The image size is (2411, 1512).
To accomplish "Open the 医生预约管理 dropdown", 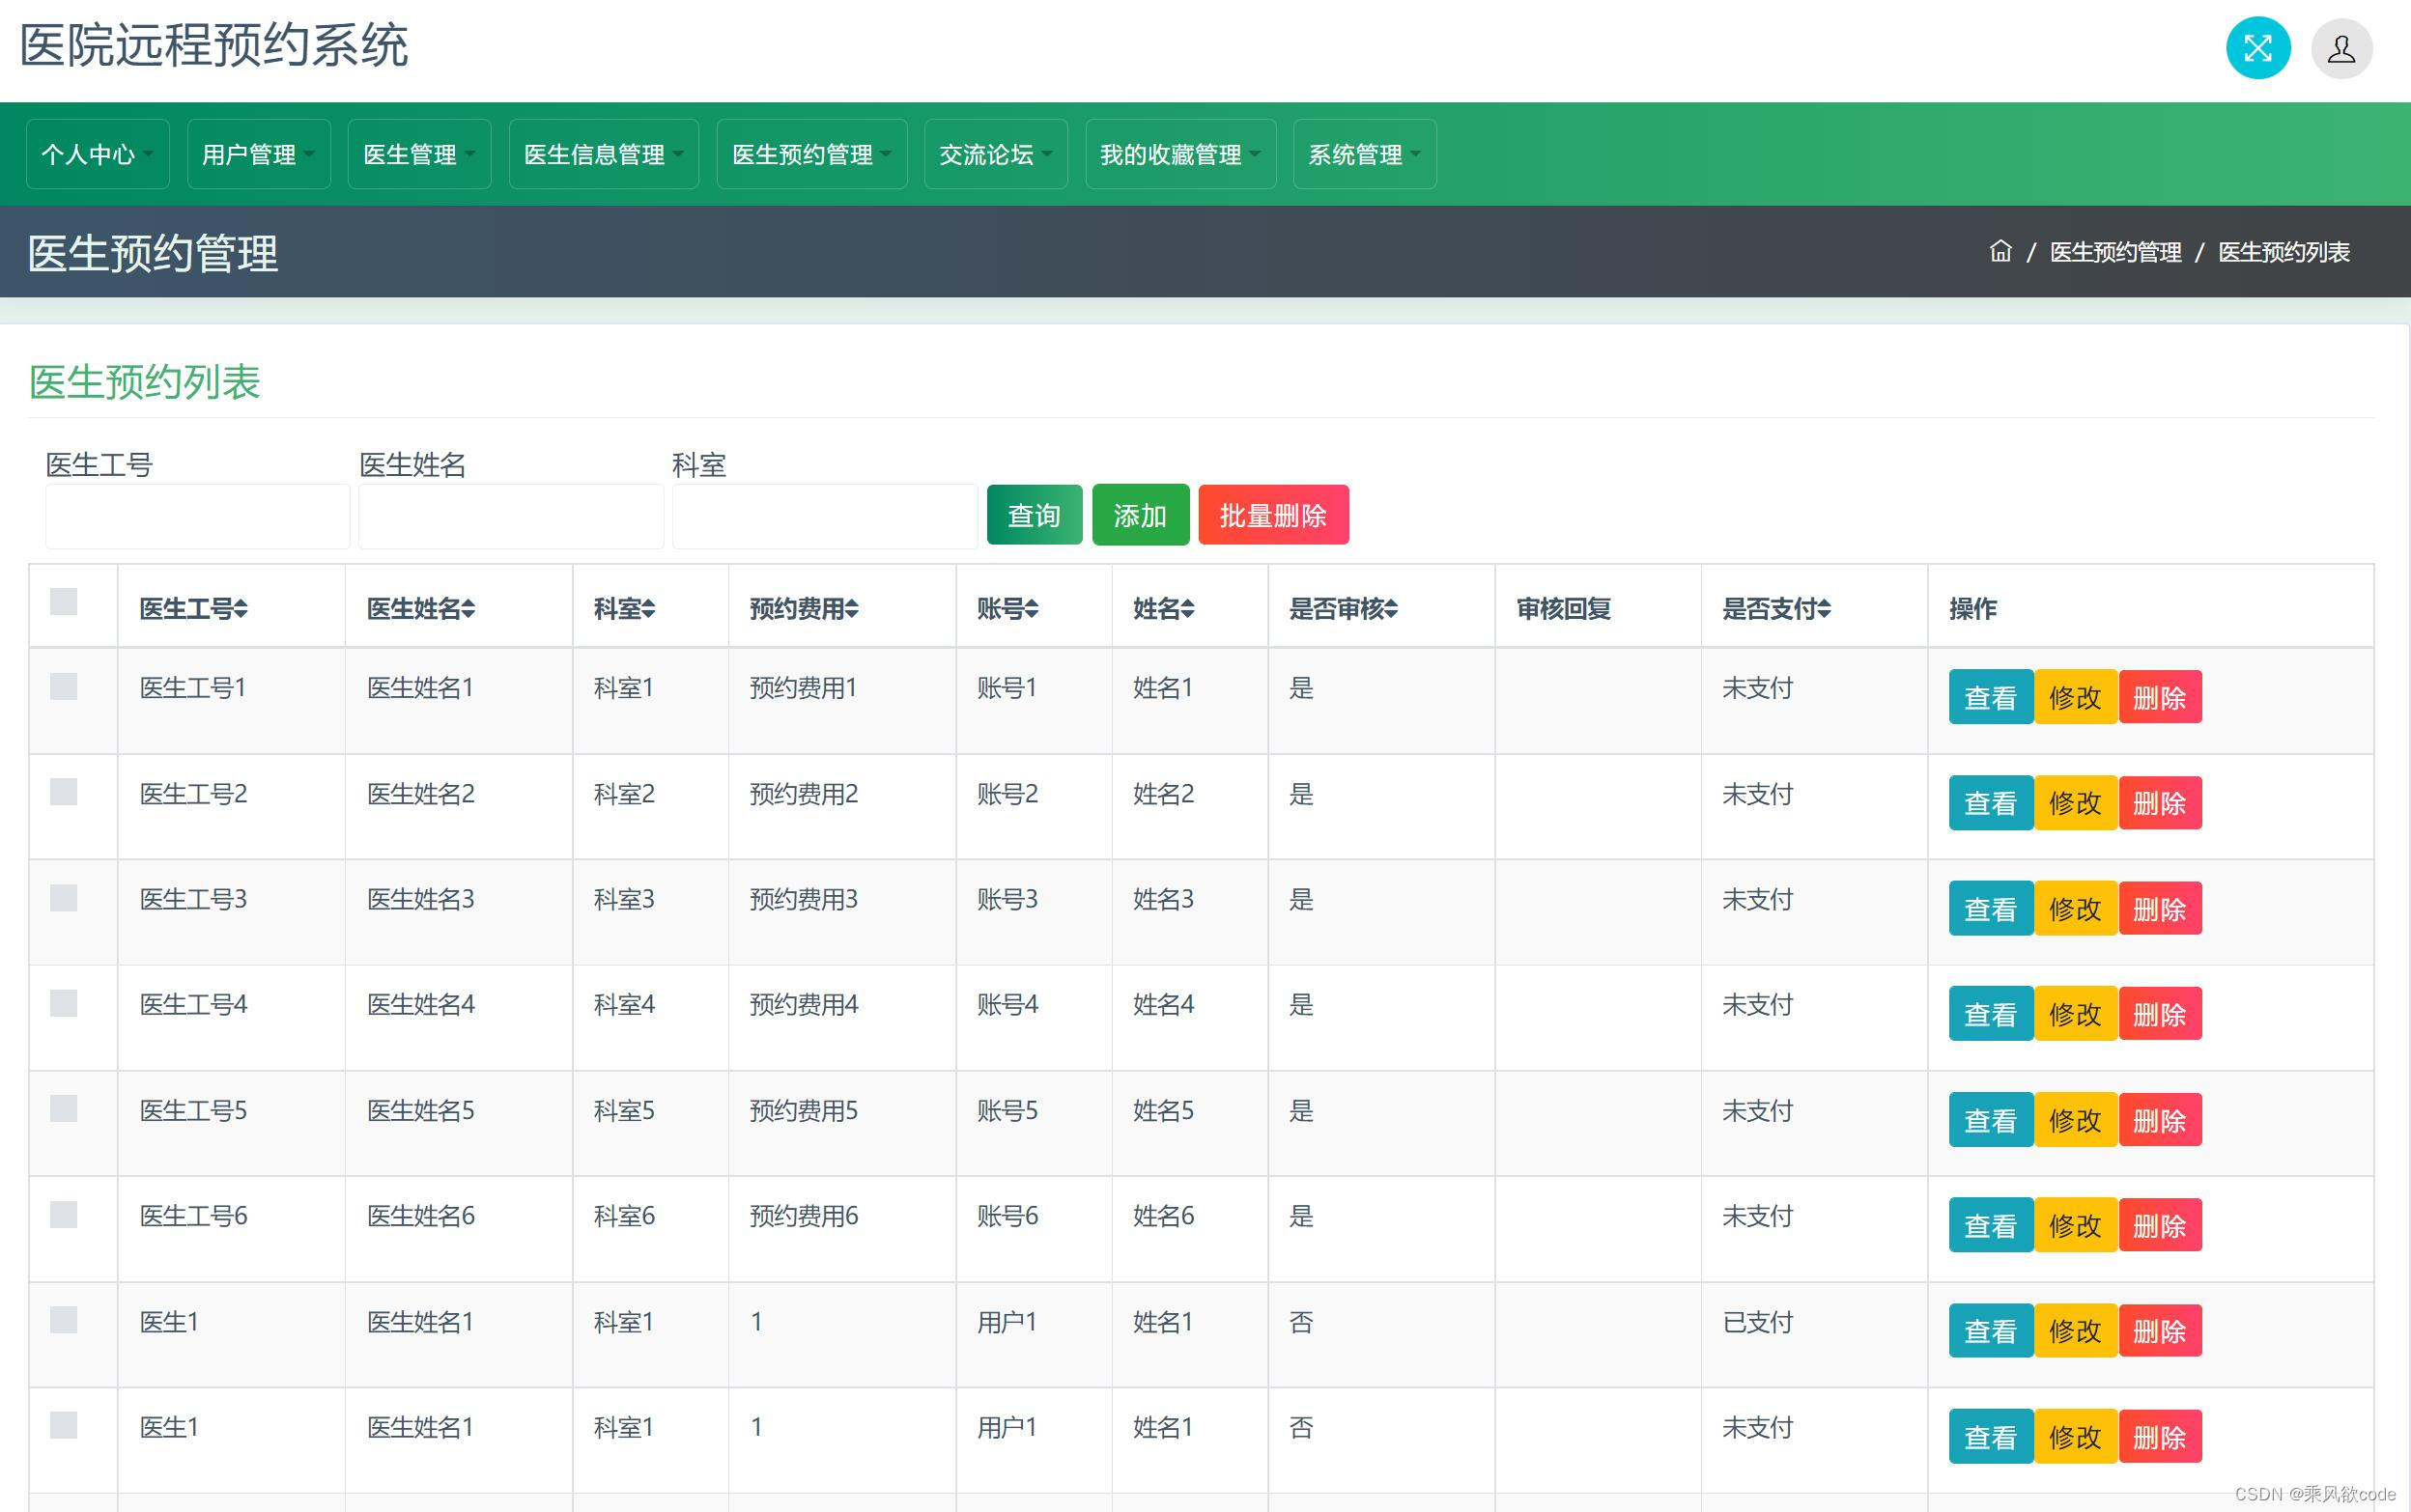I will click(810, 154).
